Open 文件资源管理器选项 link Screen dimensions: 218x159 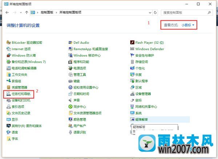coord(88,113)
